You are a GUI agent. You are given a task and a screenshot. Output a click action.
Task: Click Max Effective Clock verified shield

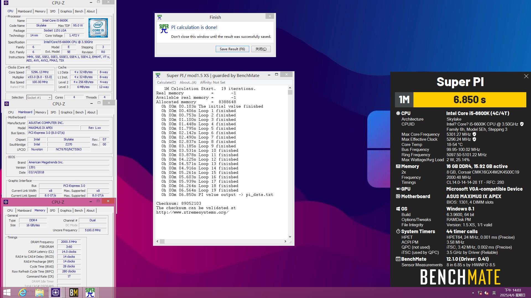pyautogui.click(x=474, y=139)
